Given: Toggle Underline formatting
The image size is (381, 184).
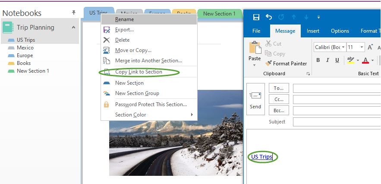Looking at the screenshot, I should 337,60.
